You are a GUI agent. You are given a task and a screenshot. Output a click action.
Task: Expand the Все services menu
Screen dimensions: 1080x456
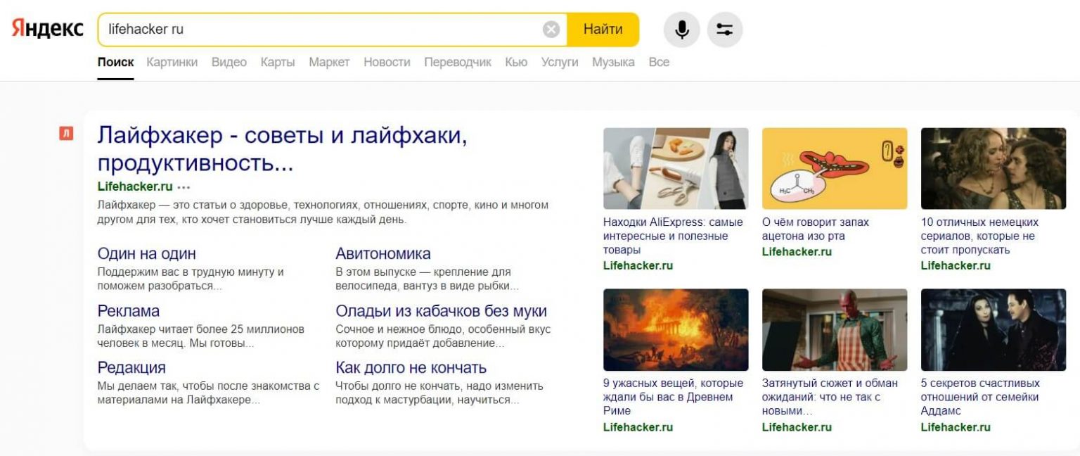point(658,62)
